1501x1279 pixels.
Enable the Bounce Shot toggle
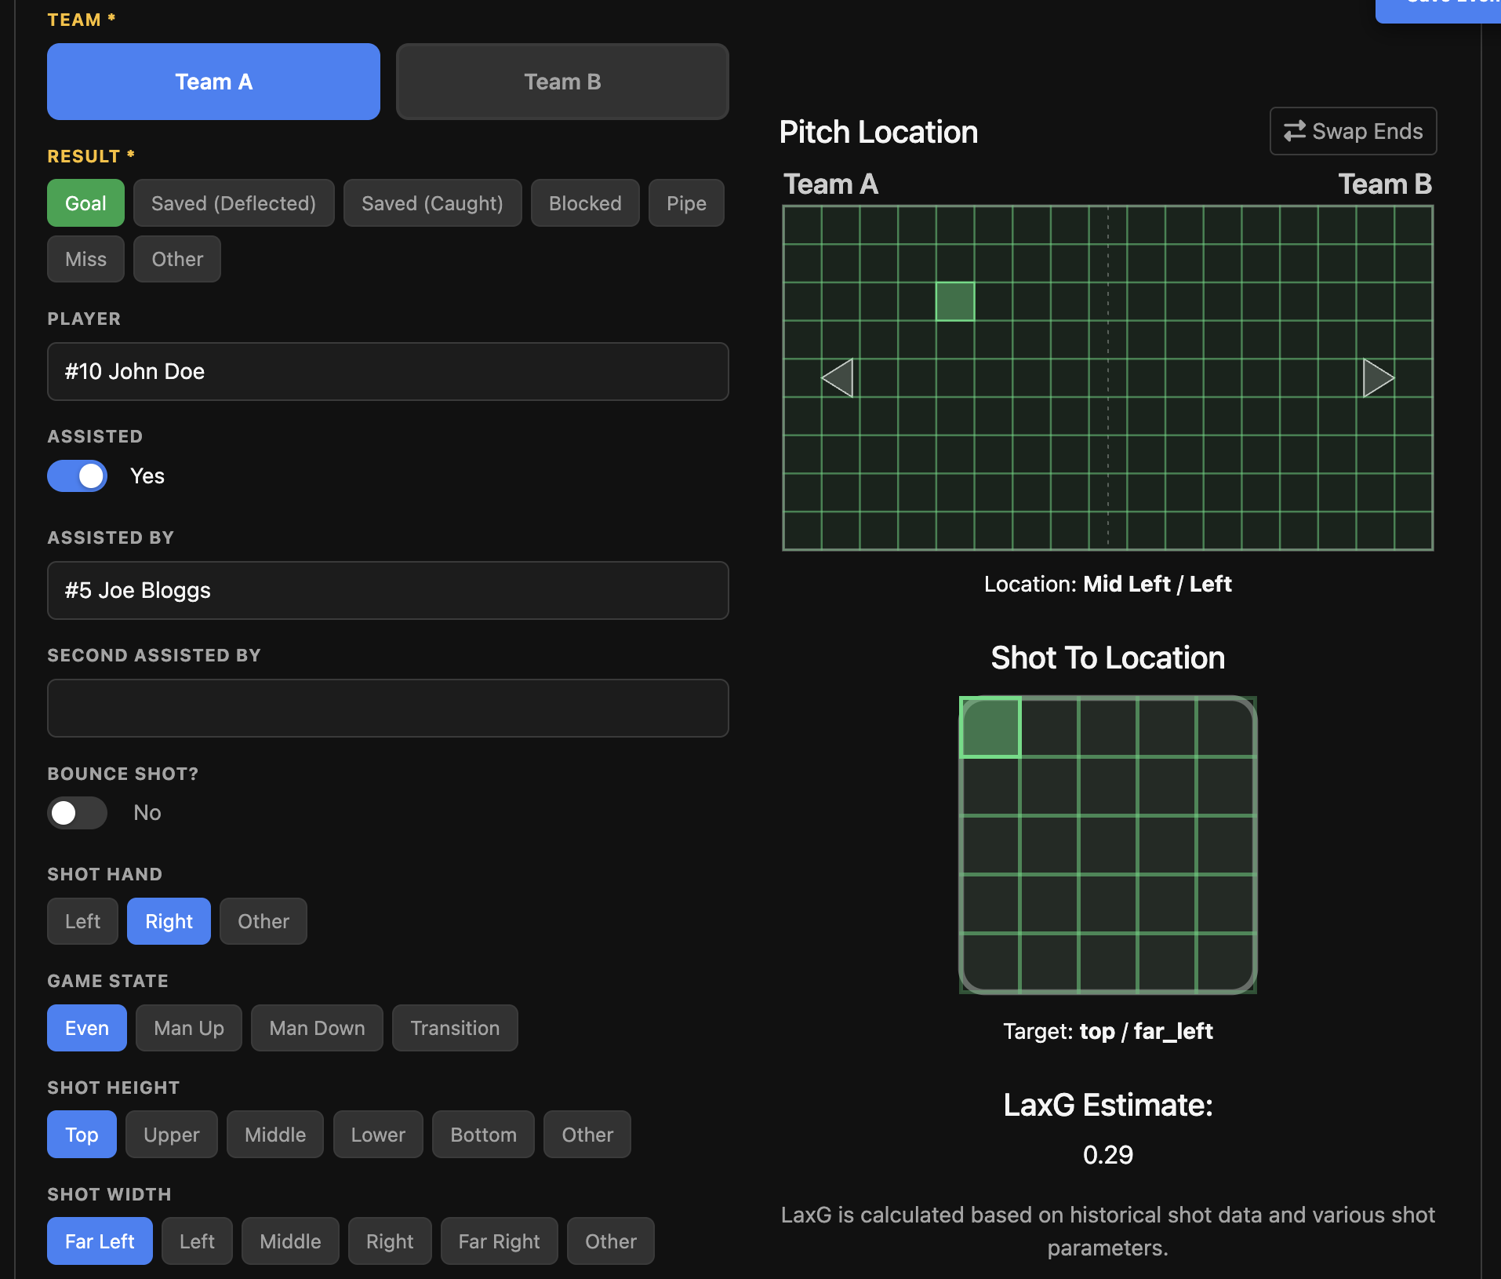(77, 813)
